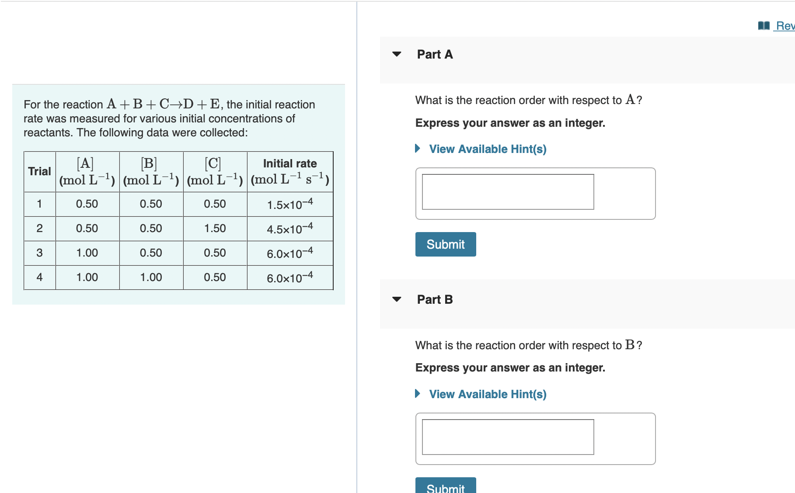Screen dimensions: 795x493
Task: Expand the hints disclosure arrow in Part B
Action: point(417,394)
